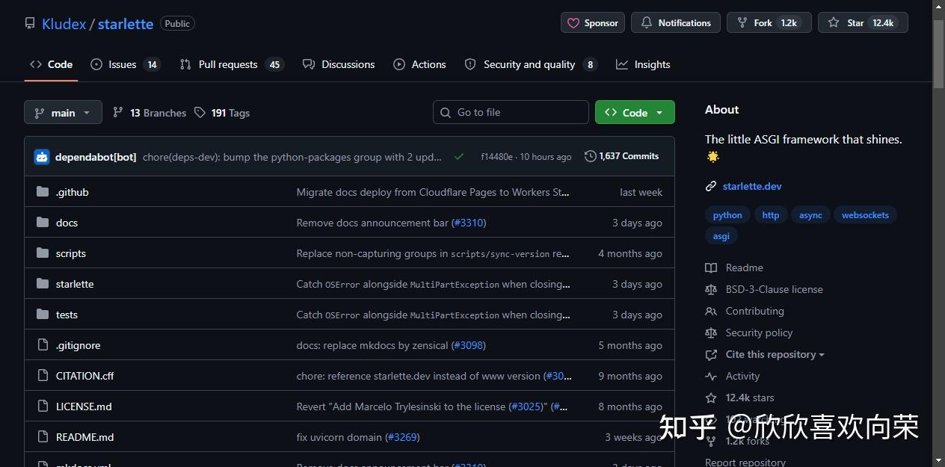This screenshot has height=467, width=945.
Task: Click the 14 Issues count badge
Action: pos(152,64)
